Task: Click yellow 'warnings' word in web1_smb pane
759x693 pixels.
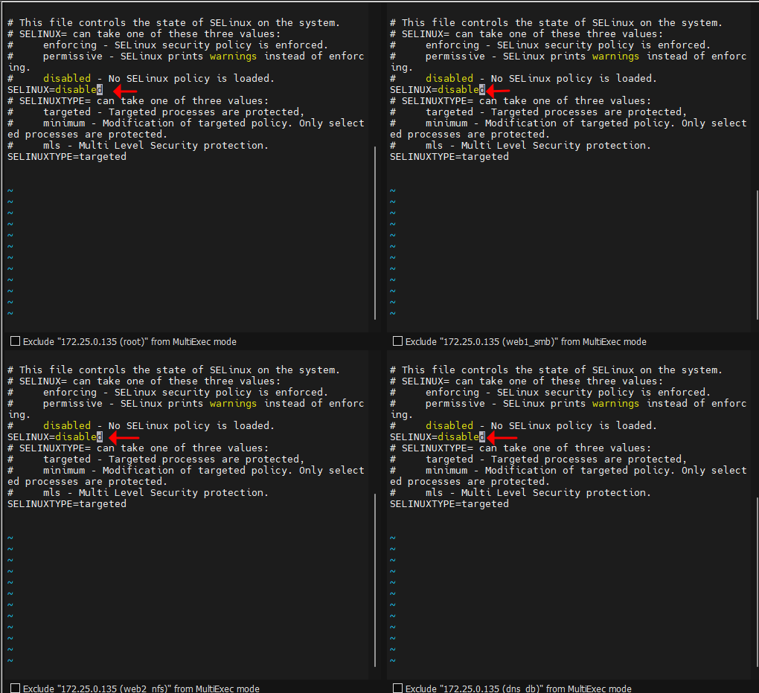Action: 615,57
